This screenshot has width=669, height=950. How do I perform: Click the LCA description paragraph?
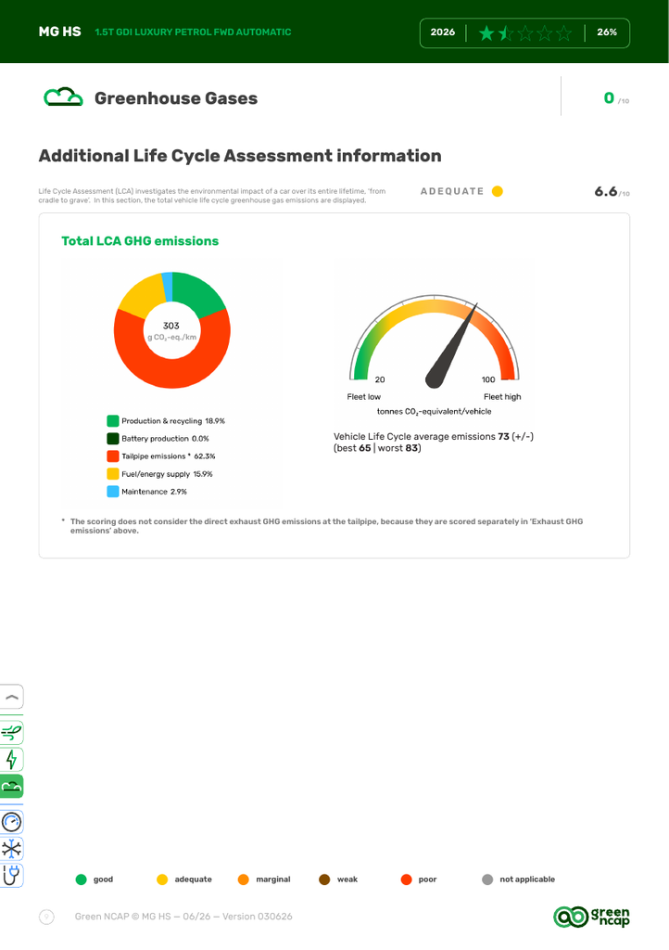211,196
